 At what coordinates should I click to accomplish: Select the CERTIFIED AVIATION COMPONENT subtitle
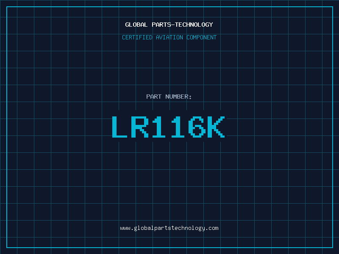169,37
